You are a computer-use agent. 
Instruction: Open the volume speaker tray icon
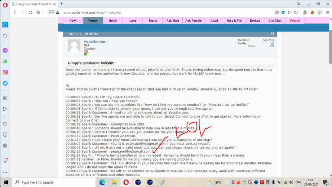tap(291, 182)
